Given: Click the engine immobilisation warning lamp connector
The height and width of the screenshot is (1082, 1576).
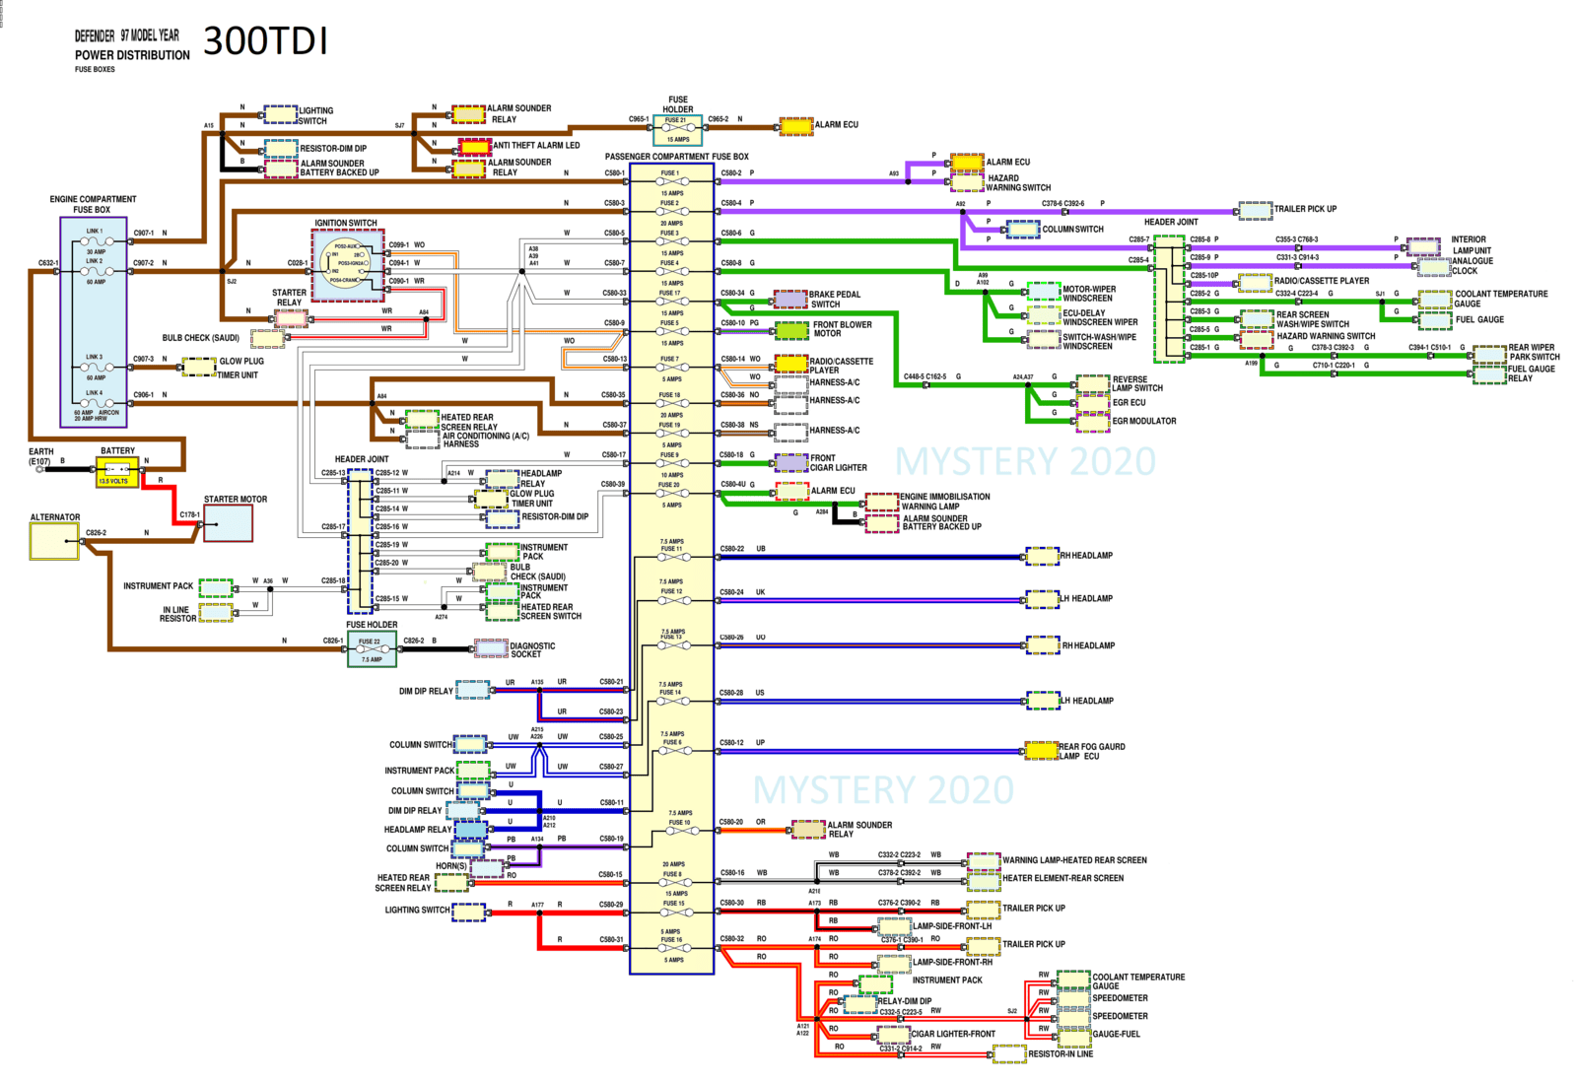Looking at the screenshot, I should point(882,503).
